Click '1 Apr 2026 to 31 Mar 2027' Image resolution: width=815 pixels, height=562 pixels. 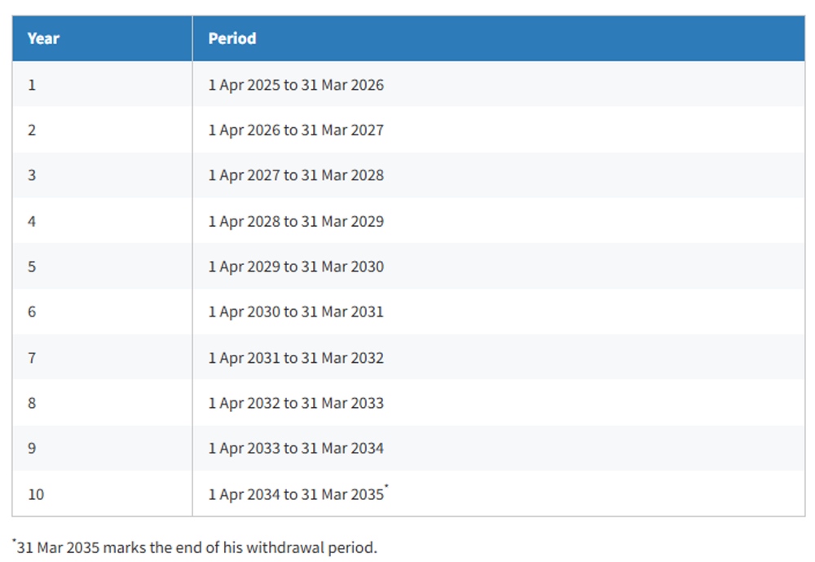(x=296, y=130)
